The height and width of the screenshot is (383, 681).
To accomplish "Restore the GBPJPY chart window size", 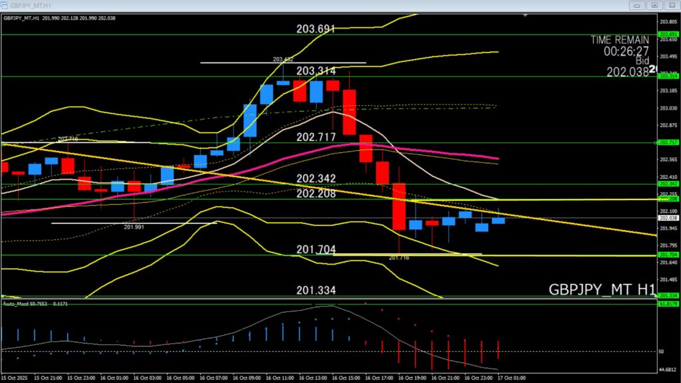I will [x=654, y=5].
